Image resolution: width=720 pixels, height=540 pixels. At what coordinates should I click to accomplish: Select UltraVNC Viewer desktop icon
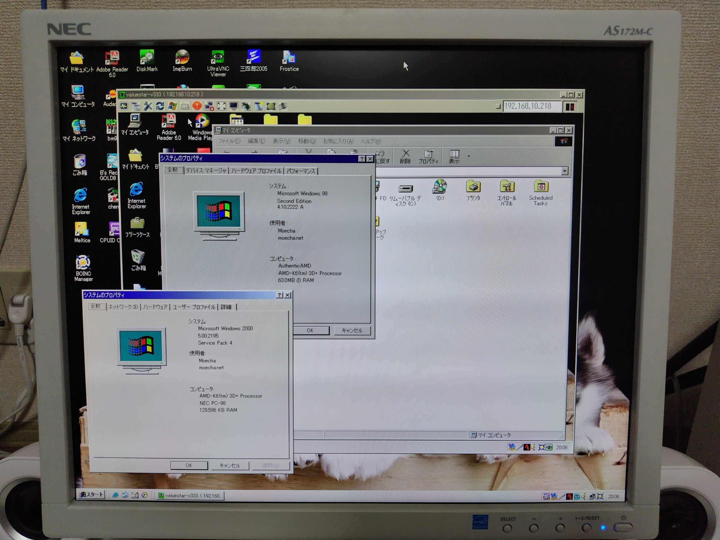(218, 64)
